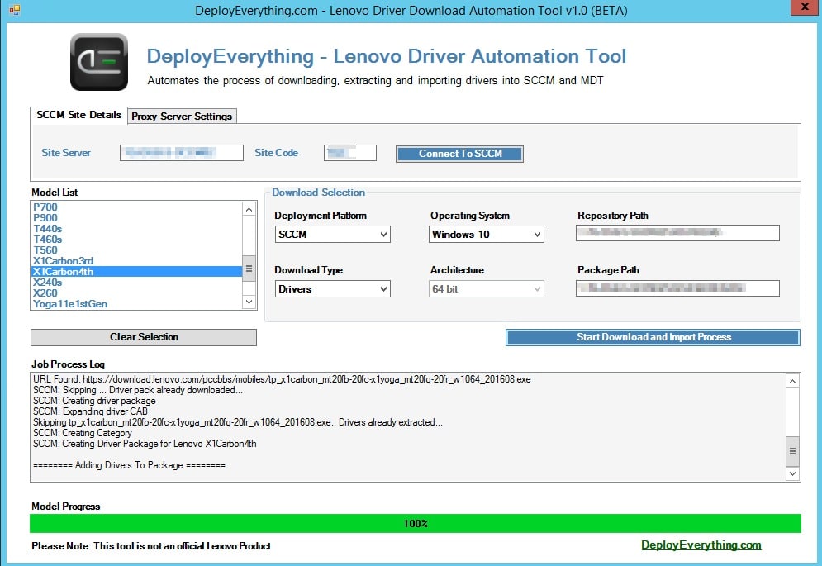Click the Model Progress bar at 100%

(416, 524)
